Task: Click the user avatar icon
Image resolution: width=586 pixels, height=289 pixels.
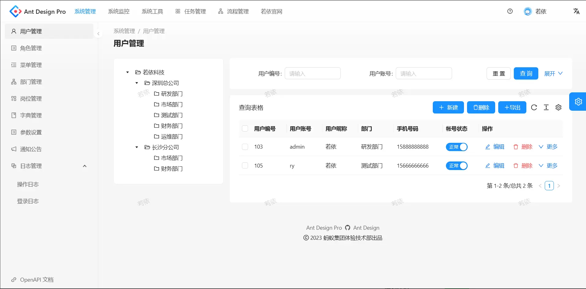Action: [x=528, y=11]
